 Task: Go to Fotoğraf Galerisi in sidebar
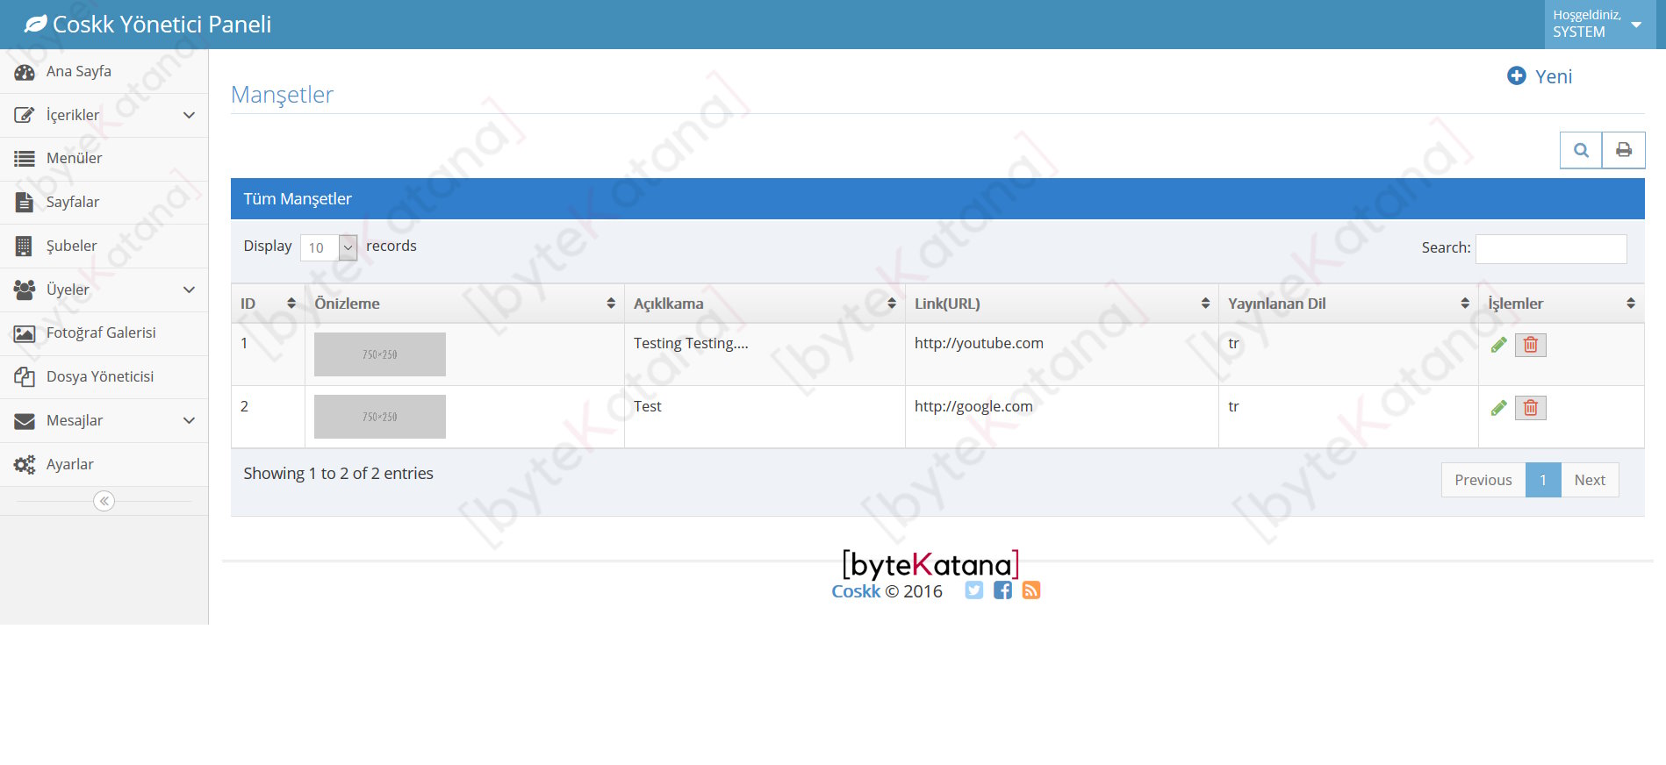101,333
